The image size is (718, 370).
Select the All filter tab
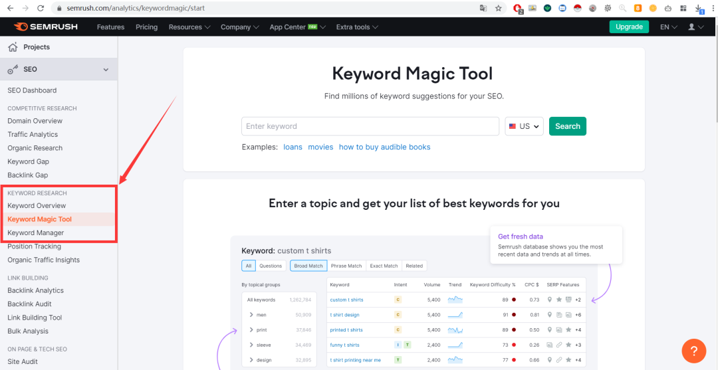tap(248, 266)
